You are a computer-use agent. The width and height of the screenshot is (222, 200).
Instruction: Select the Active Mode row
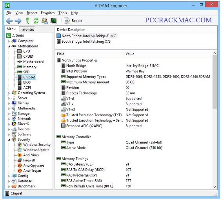tap(134, 148)
